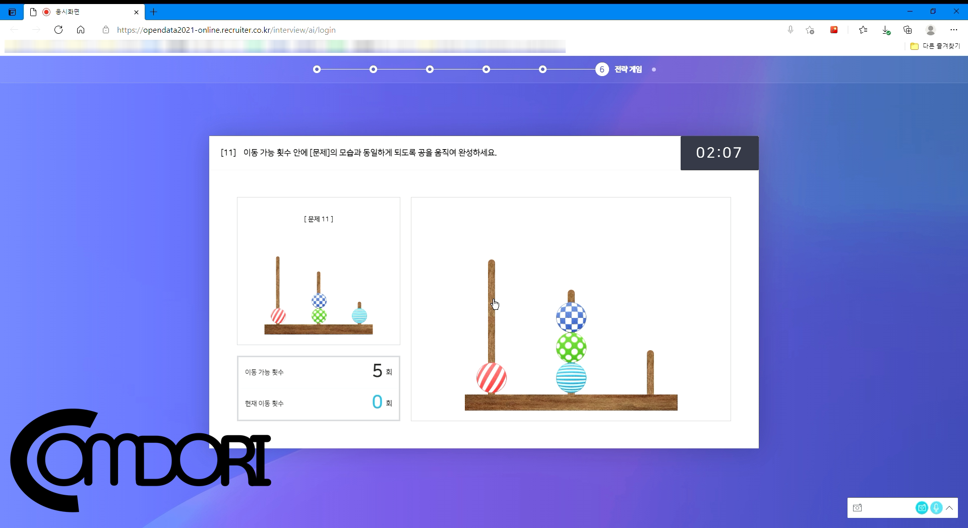Close the 응시화면 tab
This screenshot has height=528, width=968.
coord(136,12)
